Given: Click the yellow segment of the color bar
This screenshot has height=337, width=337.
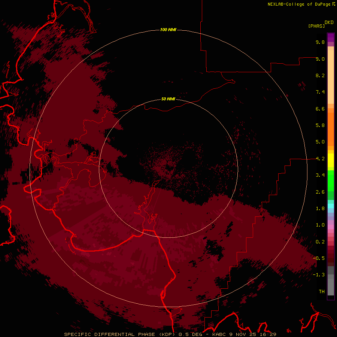Looking at the screenshot, I should 331,160.
